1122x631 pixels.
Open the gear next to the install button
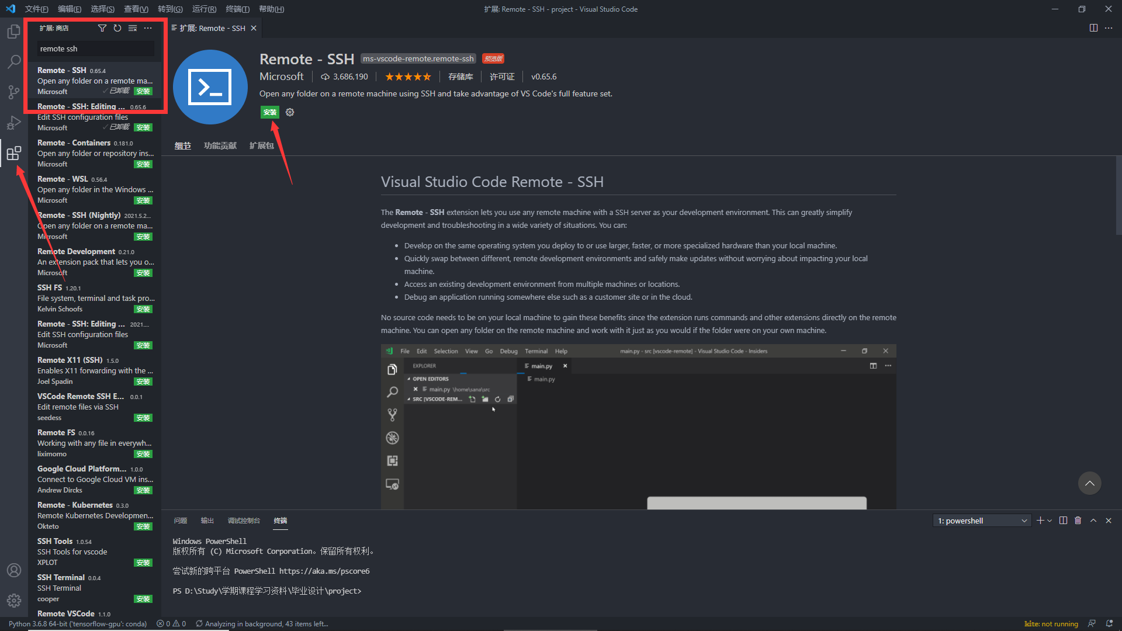[x=290, y=112]
